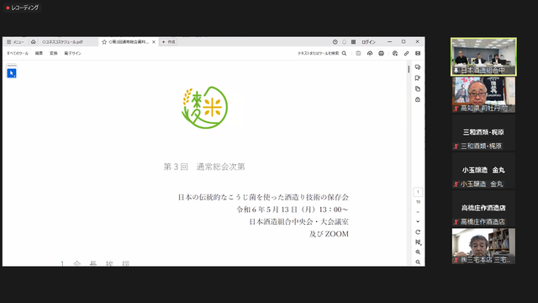Click the text or tool search field
538x303 pixels.
click(x=318, y=53)
